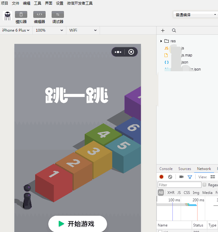218x232 pixels.
Task: Toggle the 编辑器 editor panel button
Action: point(39,14)
